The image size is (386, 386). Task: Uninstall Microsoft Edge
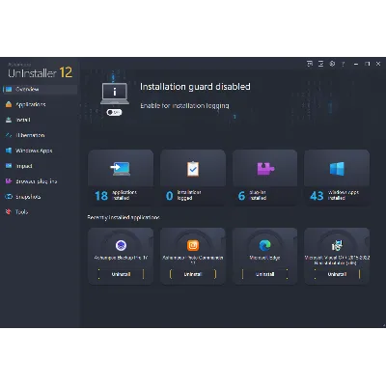[265, 274]
